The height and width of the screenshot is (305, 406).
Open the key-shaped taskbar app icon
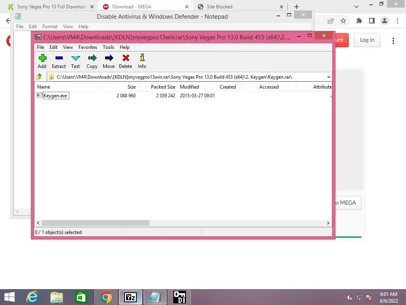point(180,297)
